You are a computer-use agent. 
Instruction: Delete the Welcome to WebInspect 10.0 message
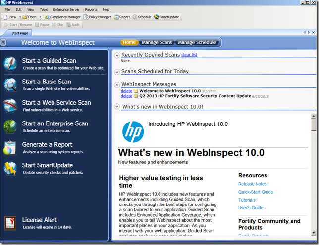pyautogui.click(x=126, y=91)
